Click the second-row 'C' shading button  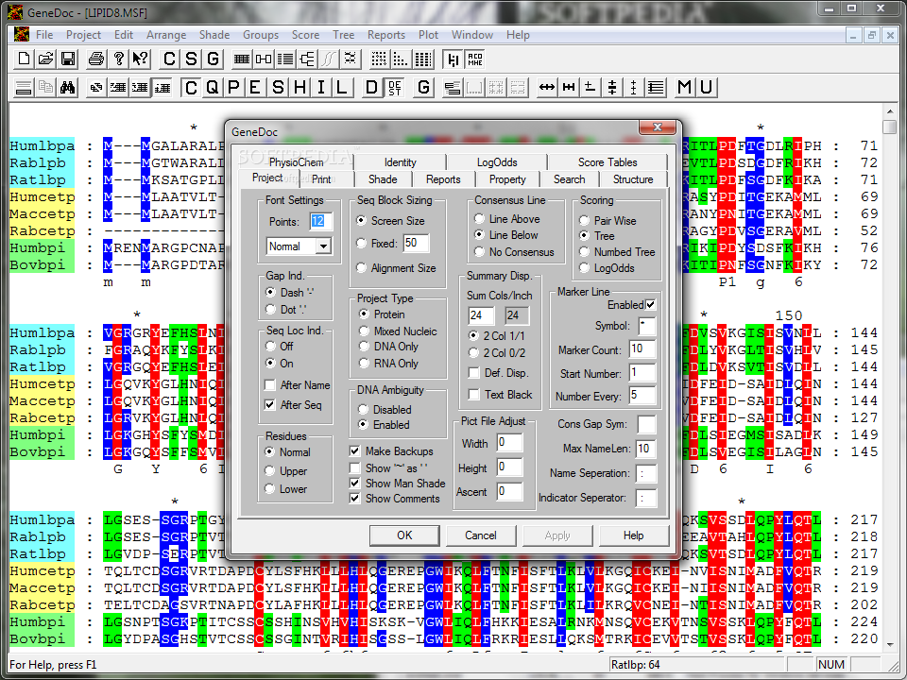(x=191, y=87)
